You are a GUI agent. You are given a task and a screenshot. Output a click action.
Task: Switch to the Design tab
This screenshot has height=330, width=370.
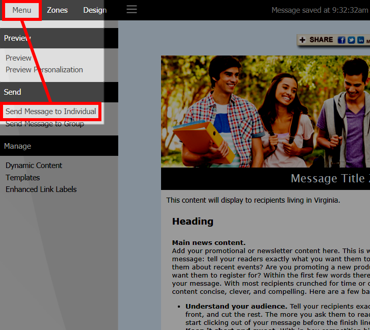tap(95, 10)
